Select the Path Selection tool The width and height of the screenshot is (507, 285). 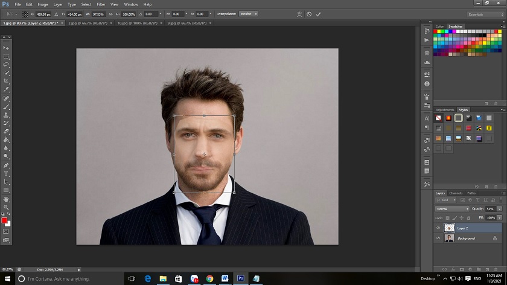[6, 182]
